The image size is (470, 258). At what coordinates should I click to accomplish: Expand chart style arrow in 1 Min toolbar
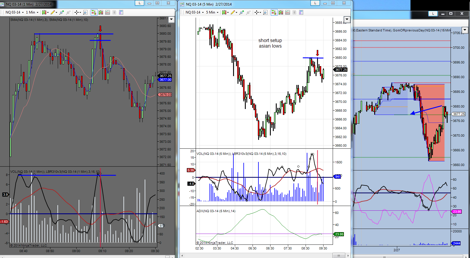pyautogui.click(x=48, y=12)
